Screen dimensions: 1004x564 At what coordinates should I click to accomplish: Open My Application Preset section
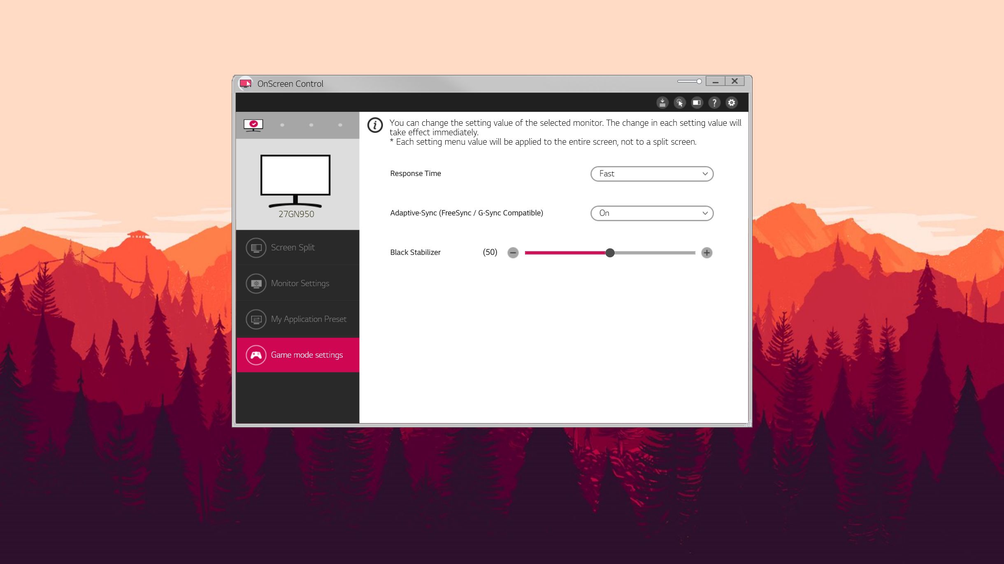(x=297, y=319)
